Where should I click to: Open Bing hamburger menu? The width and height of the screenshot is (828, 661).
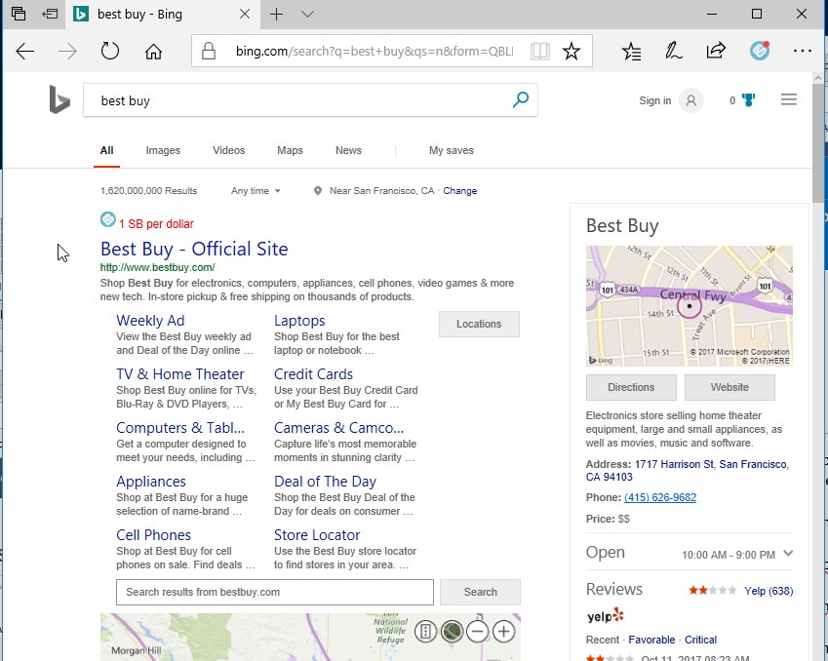coord(788,99)
